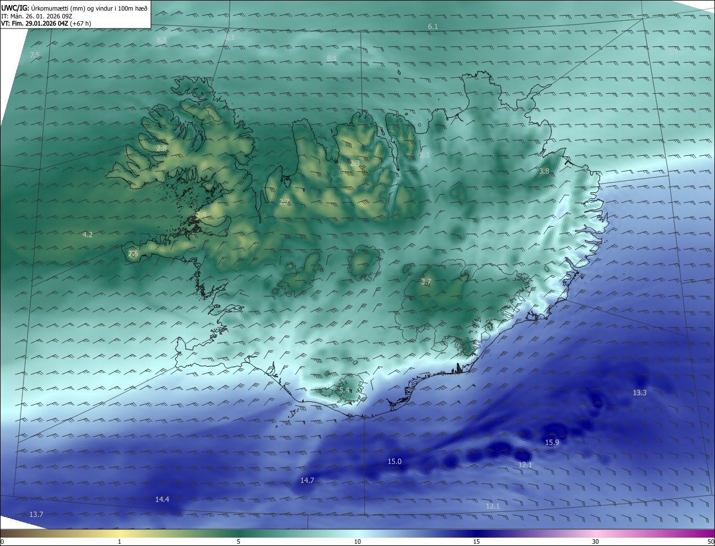Click the 'VT: Fim. 29.01.2026 04Z (+67 h)' line
Image resolution: width=715 pixels, height=546 pixels.
(x=46, y=23)
